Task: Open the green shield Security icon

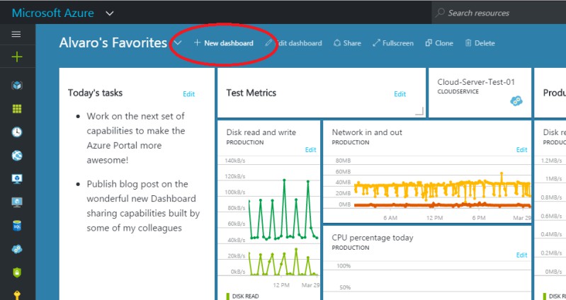Action: point(17,272)
